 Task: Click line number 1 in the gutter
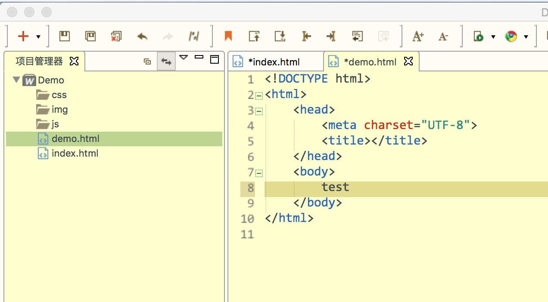pos(251,80)
